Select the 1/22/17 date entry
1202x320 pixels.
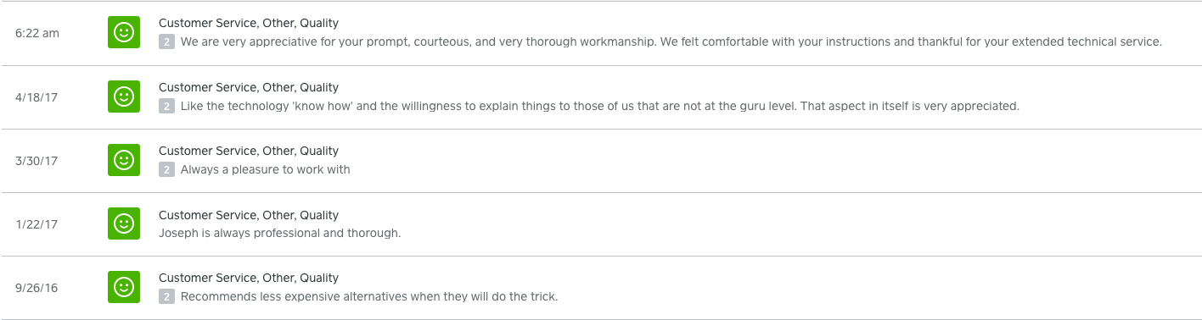click(37, 224)
